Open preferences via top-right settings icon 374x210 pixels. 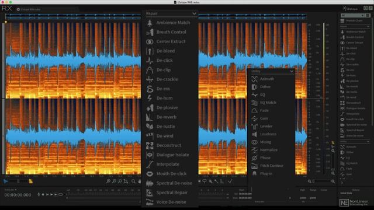click(x=365, y=8)
